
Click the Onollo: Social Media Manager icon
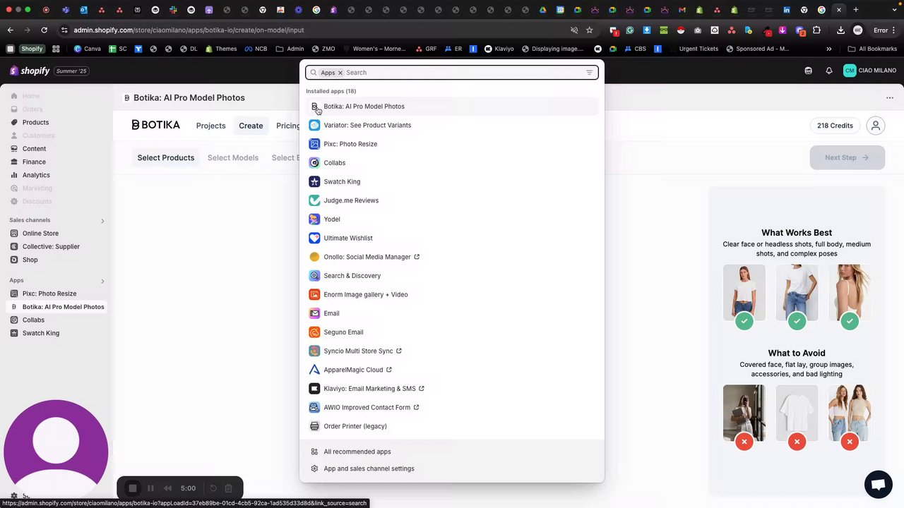tap(314, 257)
